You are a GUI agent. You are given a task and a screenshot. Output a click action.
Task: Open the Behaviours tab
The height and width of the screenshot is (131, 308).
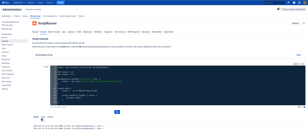click(88, 32)
